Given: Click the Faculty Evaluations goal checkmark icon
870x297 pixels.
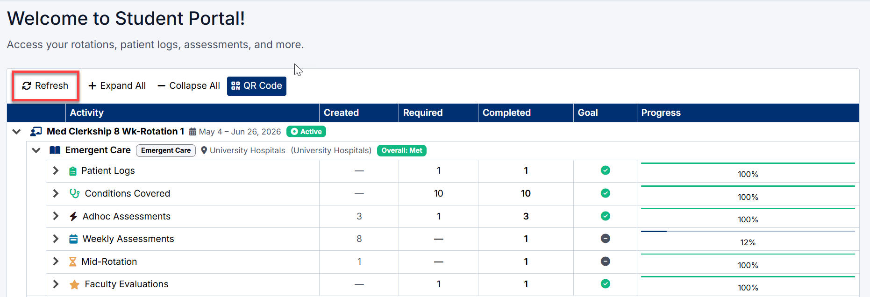Looking at the screenshot, I should point(606,283).
